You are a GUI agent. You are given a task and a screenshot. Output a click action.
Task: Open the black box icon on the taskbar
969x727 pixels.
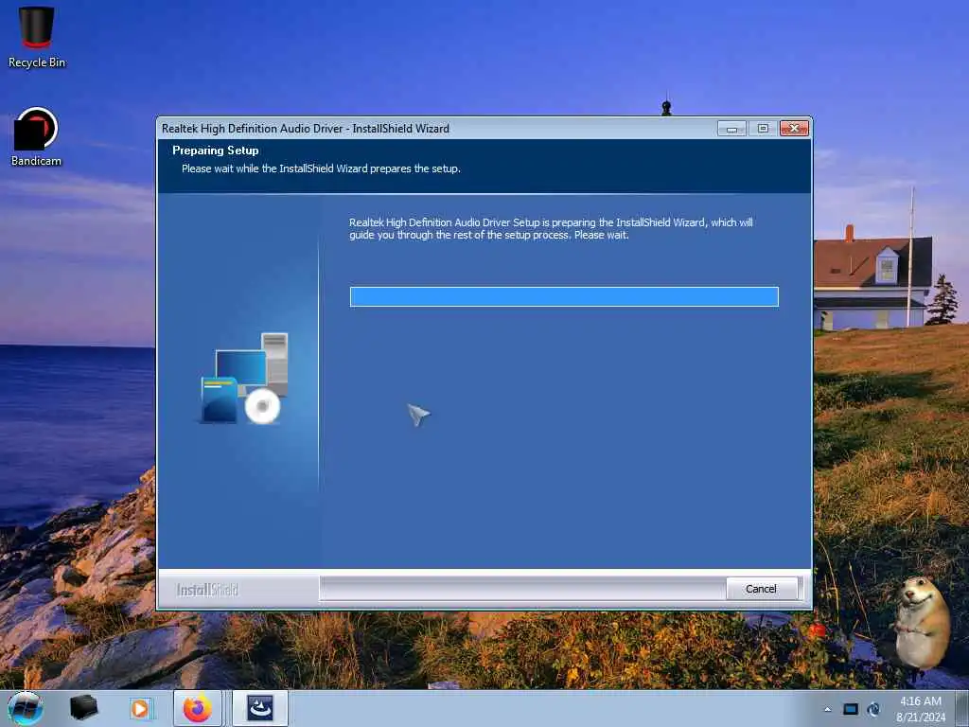pyautogui.click(x=83, y=708)
